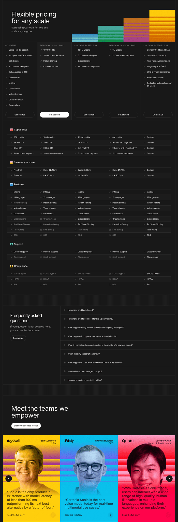Expand "When does my subscription renew?" FAQ
The width and height of the screenshot is (178, 522).
(83, 354)
